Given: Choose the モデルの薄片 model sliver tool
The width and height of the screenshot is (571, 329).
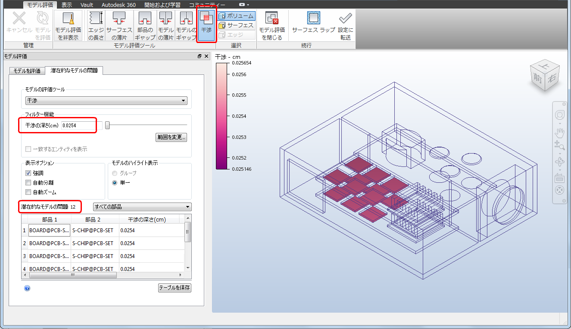Looking at the screenshot, I should tap(166, 26).
